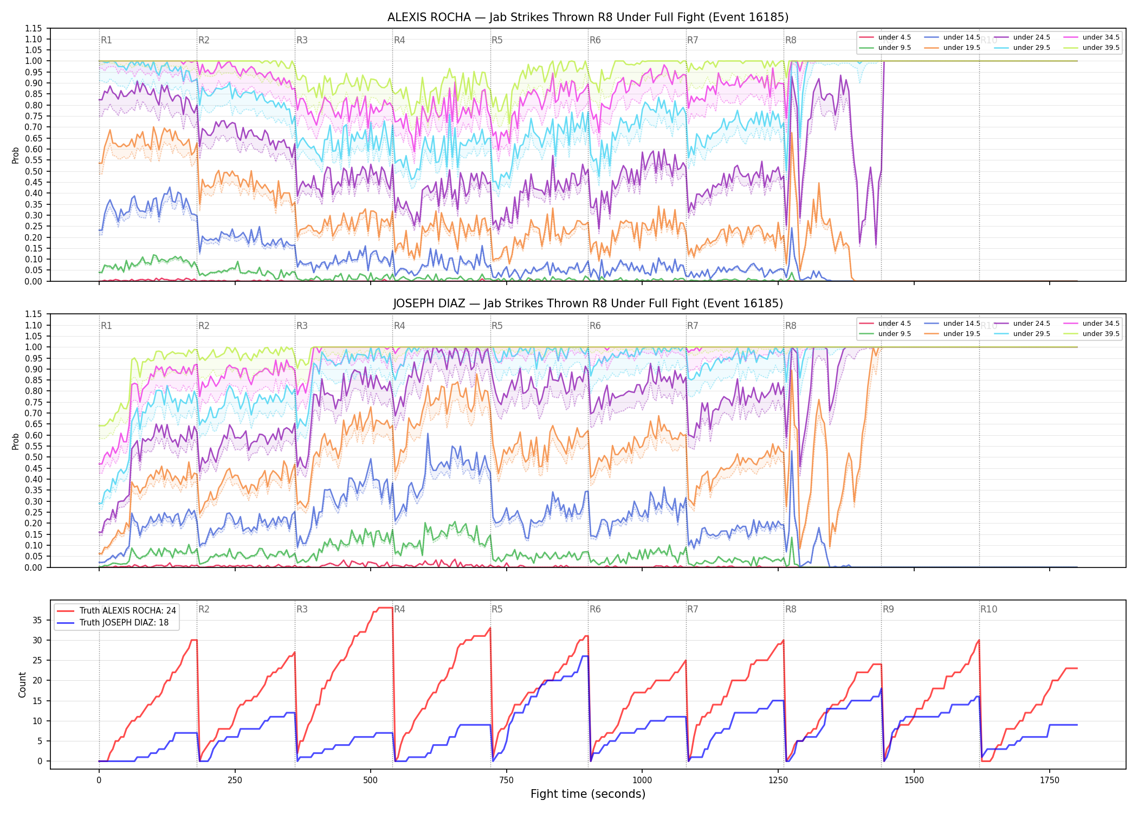Click the 'Fight time (seconds)' axis label
This screenshot has height=813, width=1138.
coord(588,794)
